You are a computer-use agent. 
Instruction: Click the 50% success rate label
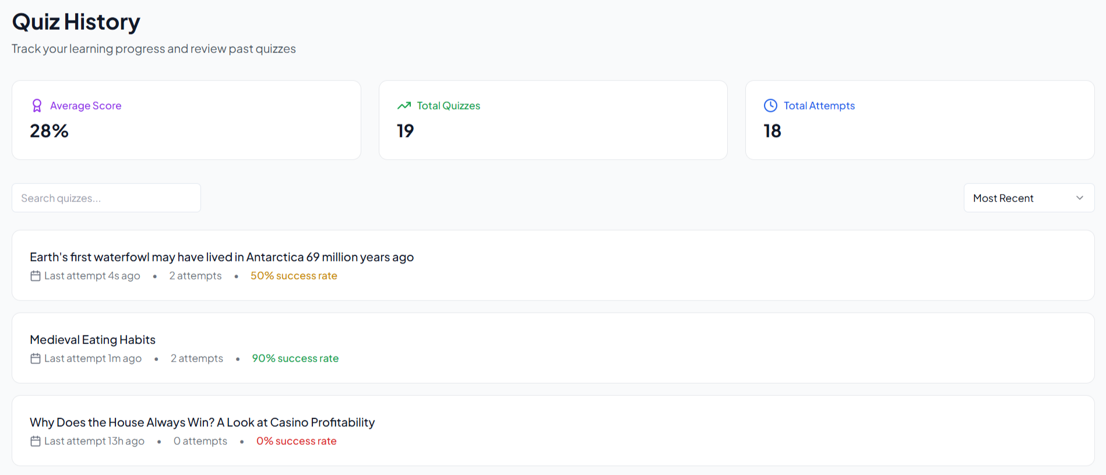click(294, 276)
